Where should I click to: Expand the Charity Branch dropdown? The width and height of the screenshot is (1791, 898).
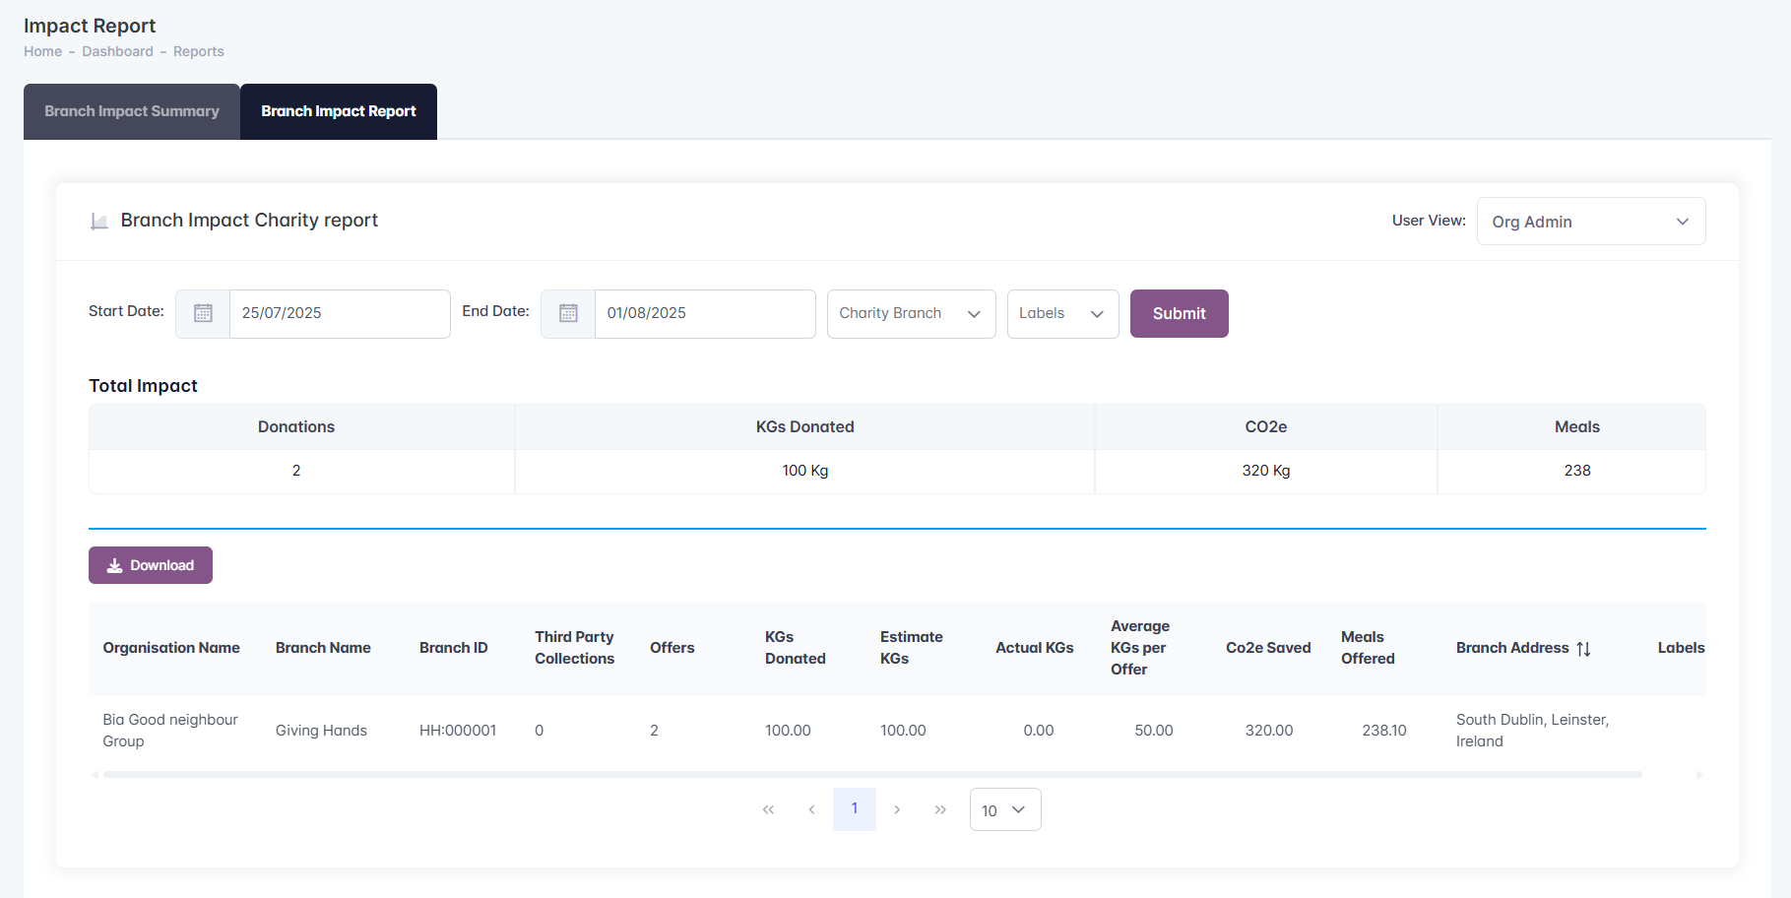[x=911, y=314]
